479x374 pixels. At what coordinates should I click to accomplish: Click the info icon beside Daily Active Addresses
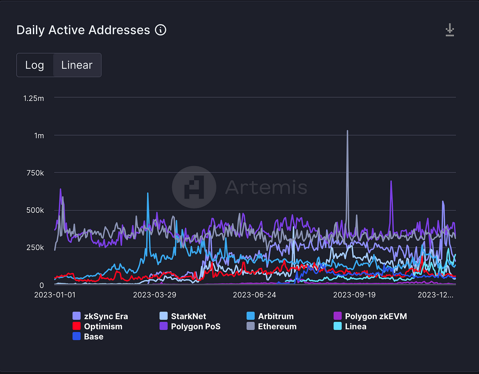160,30
